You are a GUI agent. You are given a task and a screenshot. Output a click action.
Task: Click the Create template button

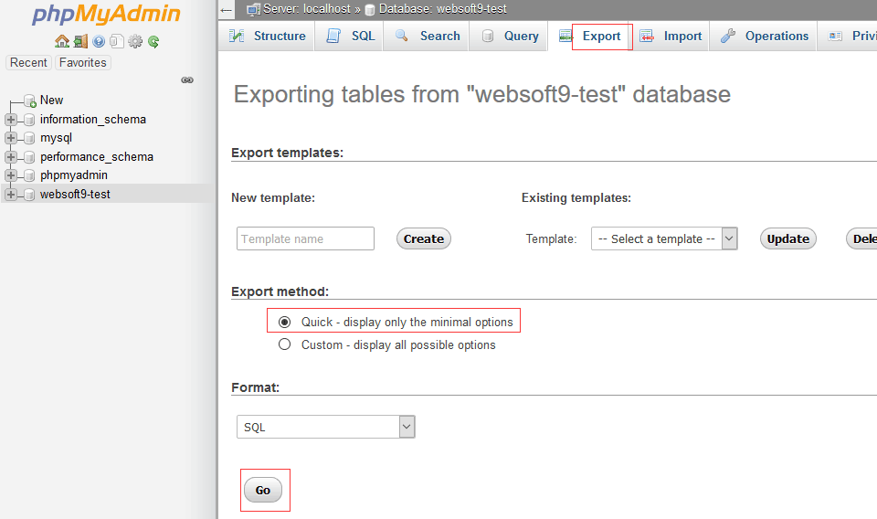[424, 238]
